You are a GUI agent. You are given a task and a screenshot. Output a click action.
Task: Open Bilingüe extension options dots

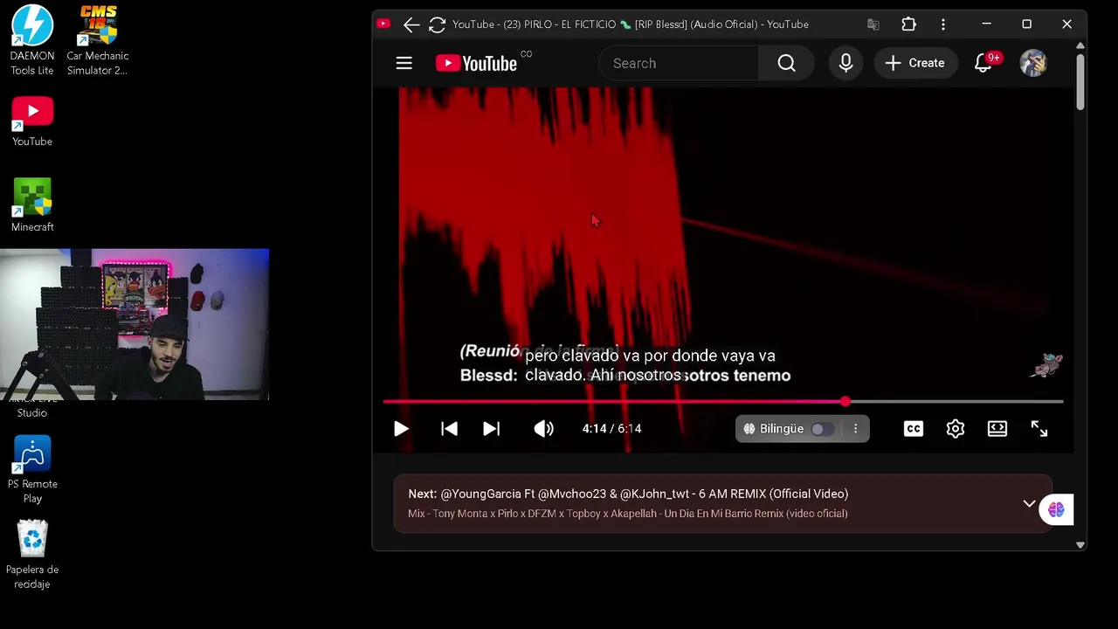(x=855, y=429)
